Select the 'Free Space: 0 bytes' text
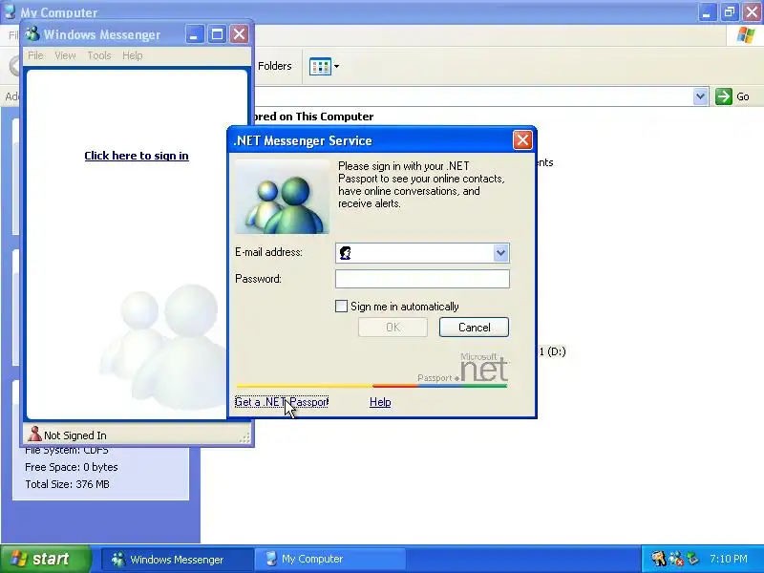Image resolution: width=764 pixels, height=573 pixels. tap(71, 467)
